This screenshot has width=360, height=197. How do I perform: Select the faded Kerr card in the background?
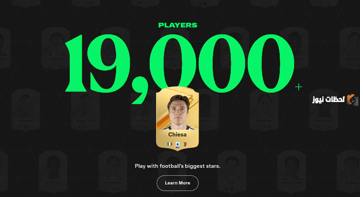[x=232, y=172]
